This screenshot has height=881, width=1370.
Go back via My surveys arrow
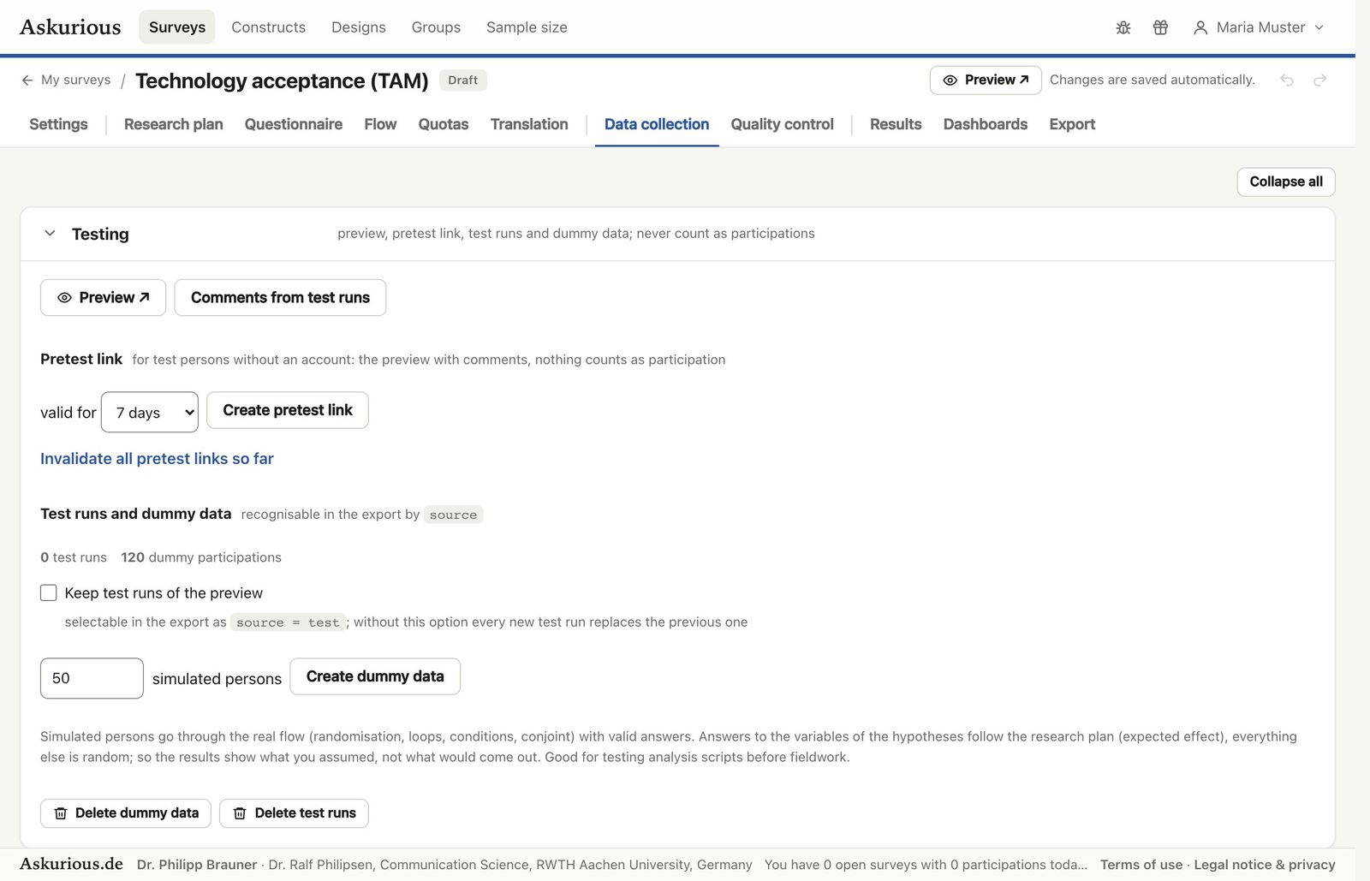(x=27, y=80)
